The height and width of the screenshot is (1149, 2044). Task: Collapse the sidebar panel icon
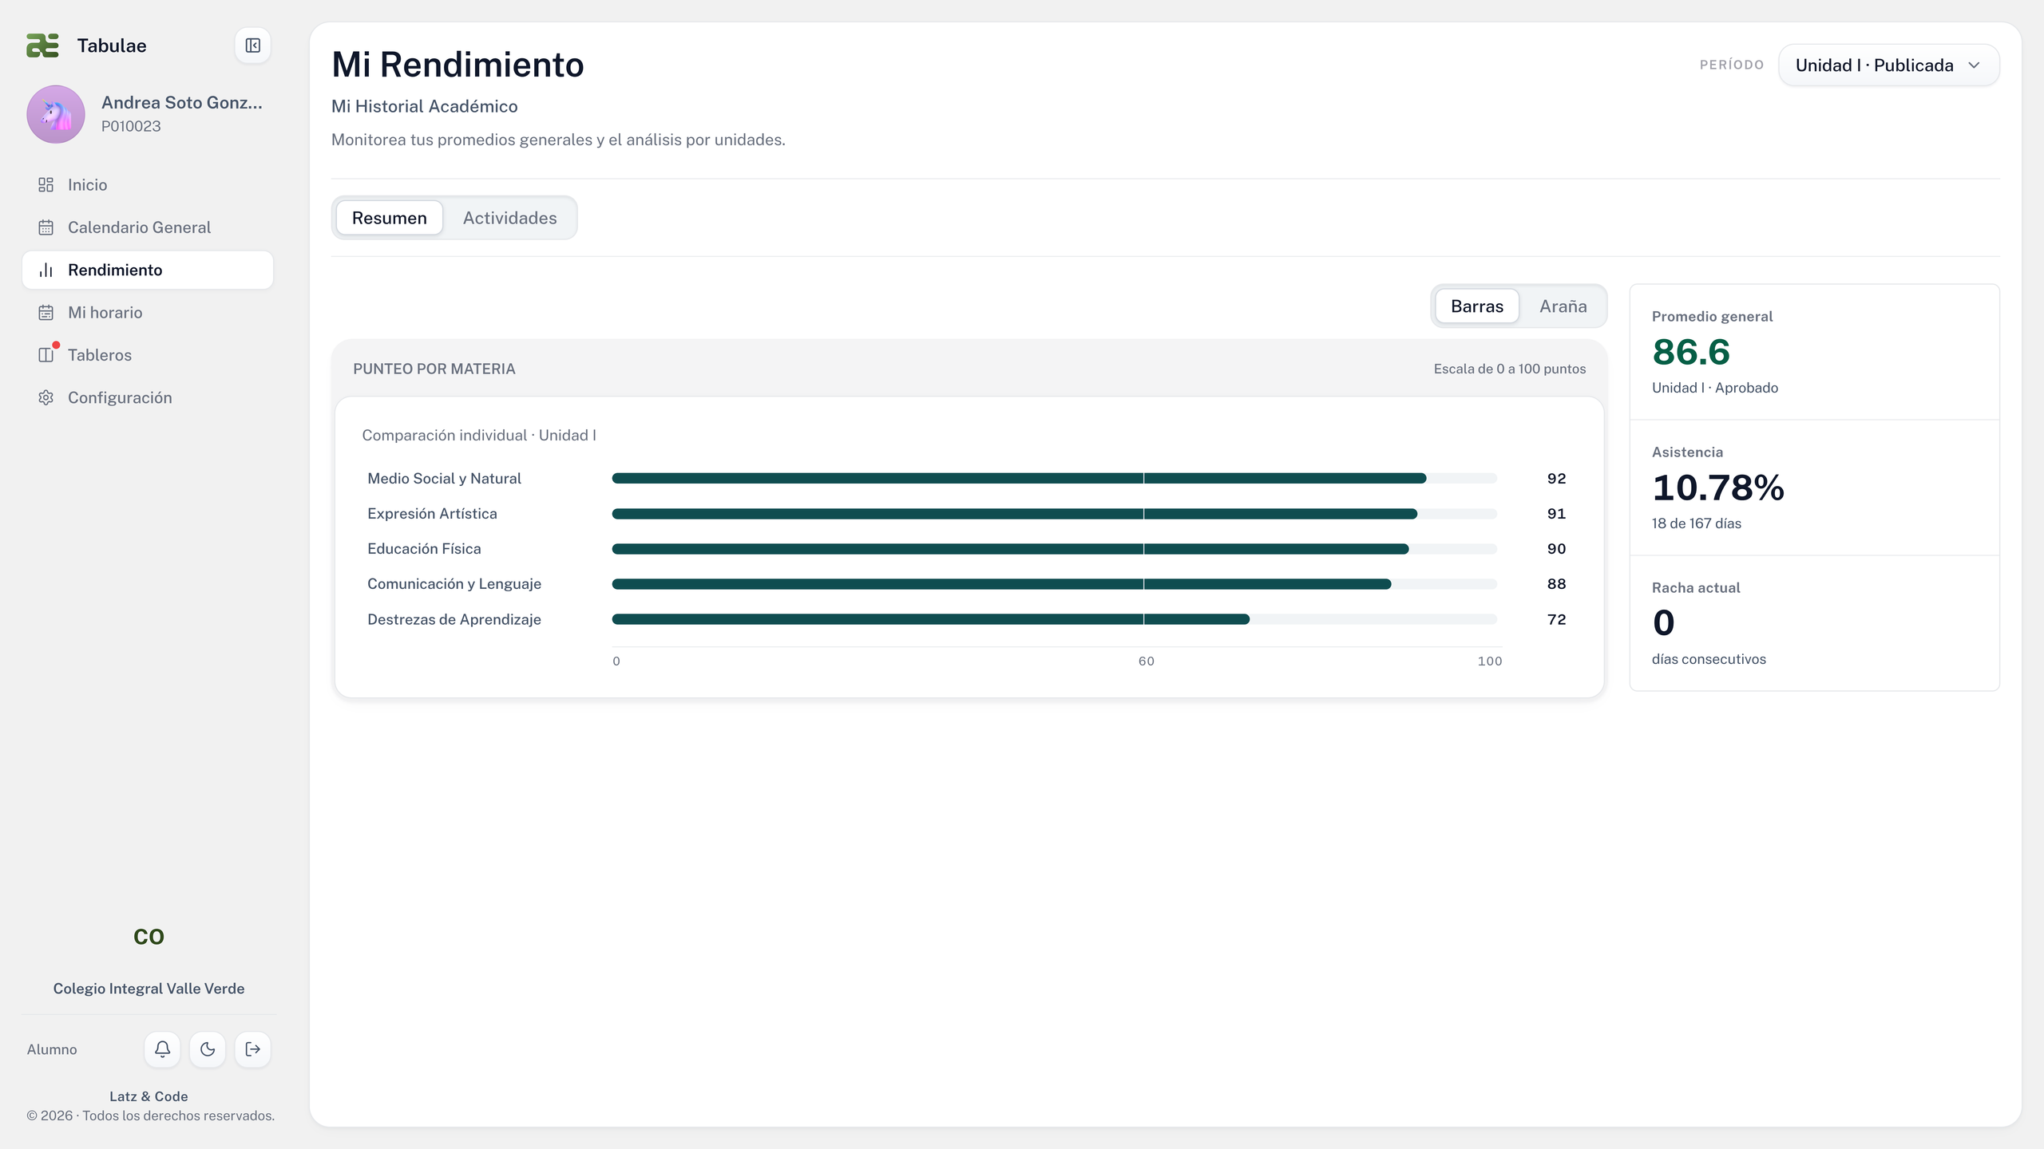(x=252, y=45)
